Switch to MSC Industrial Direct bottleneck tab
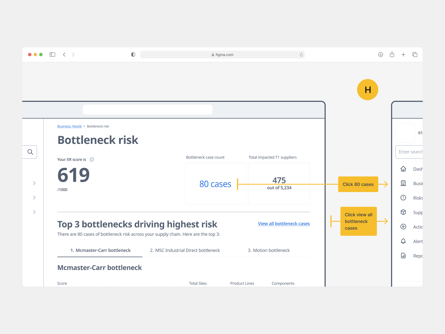The image size is (445, 334). [x=185, y=250]
